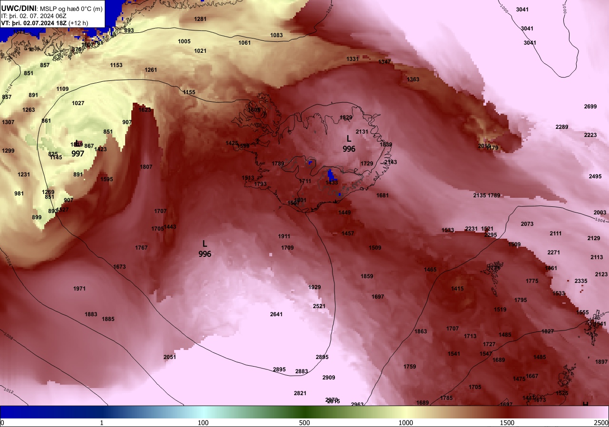Click the height value 2521
Screen dimensions: 609x427
coord(319,306)
